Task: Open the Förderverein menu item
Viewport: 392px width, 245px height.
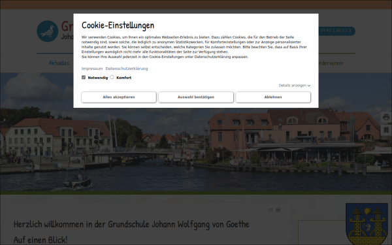Action: point(331,63)
